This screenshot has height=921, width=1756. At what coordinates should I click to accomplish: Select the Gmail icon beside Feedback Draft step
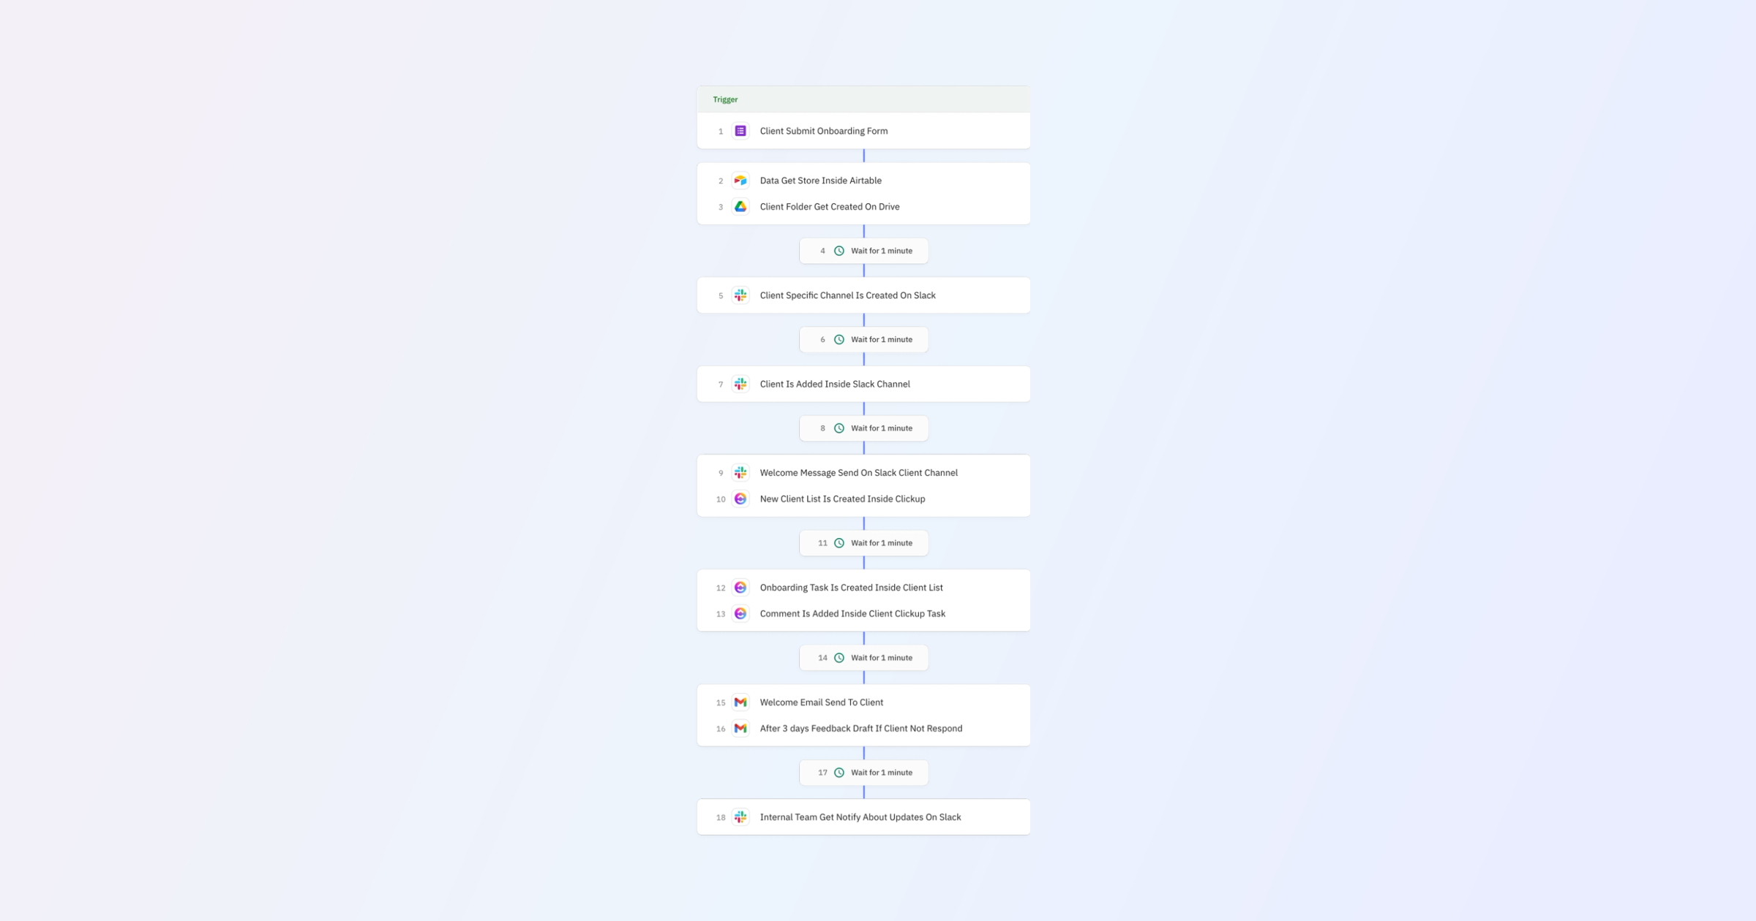(x=740, y=728)
